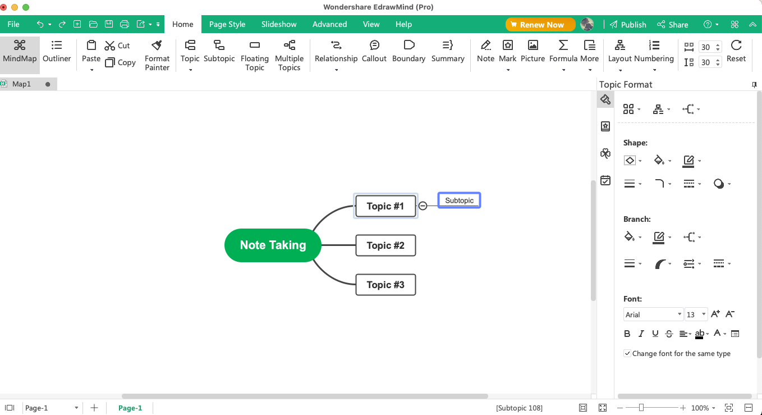Click the Renew Now button
Viewport: 762px width, 415px height.
coord(540,25)
